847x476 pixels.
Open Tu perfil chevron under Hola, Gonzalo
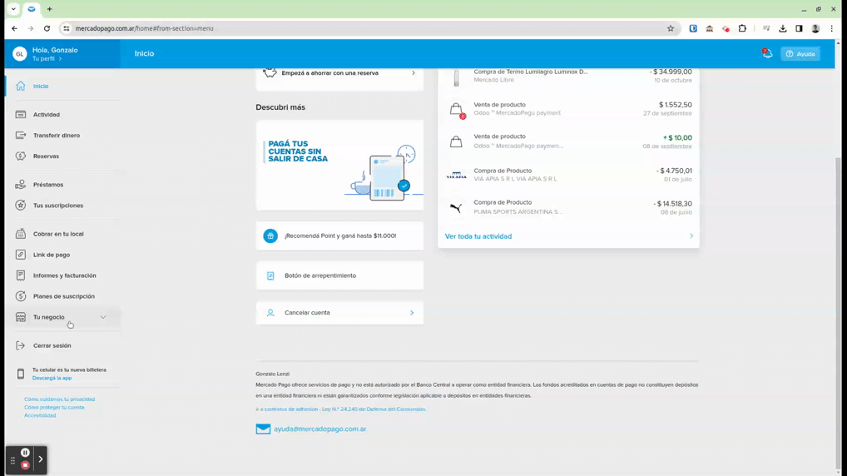60,59
